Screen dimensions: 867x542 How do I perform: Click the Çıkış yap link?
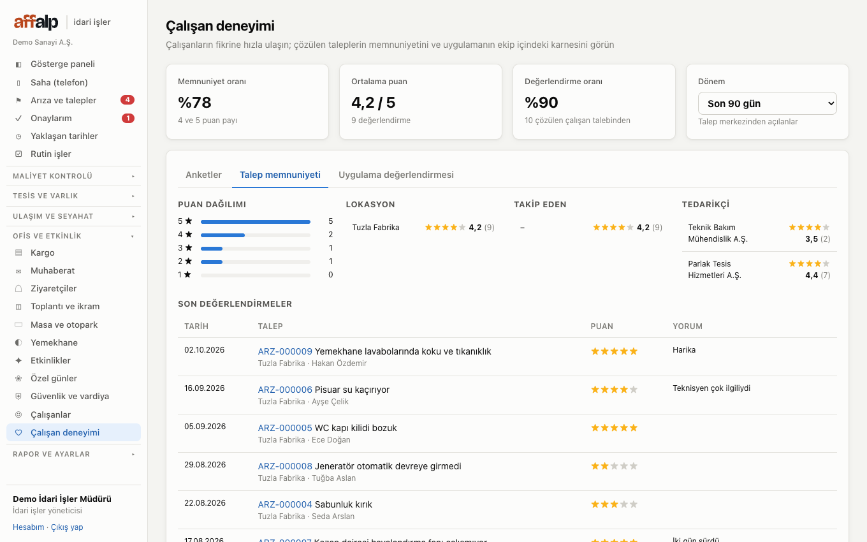tap(67, 527)
